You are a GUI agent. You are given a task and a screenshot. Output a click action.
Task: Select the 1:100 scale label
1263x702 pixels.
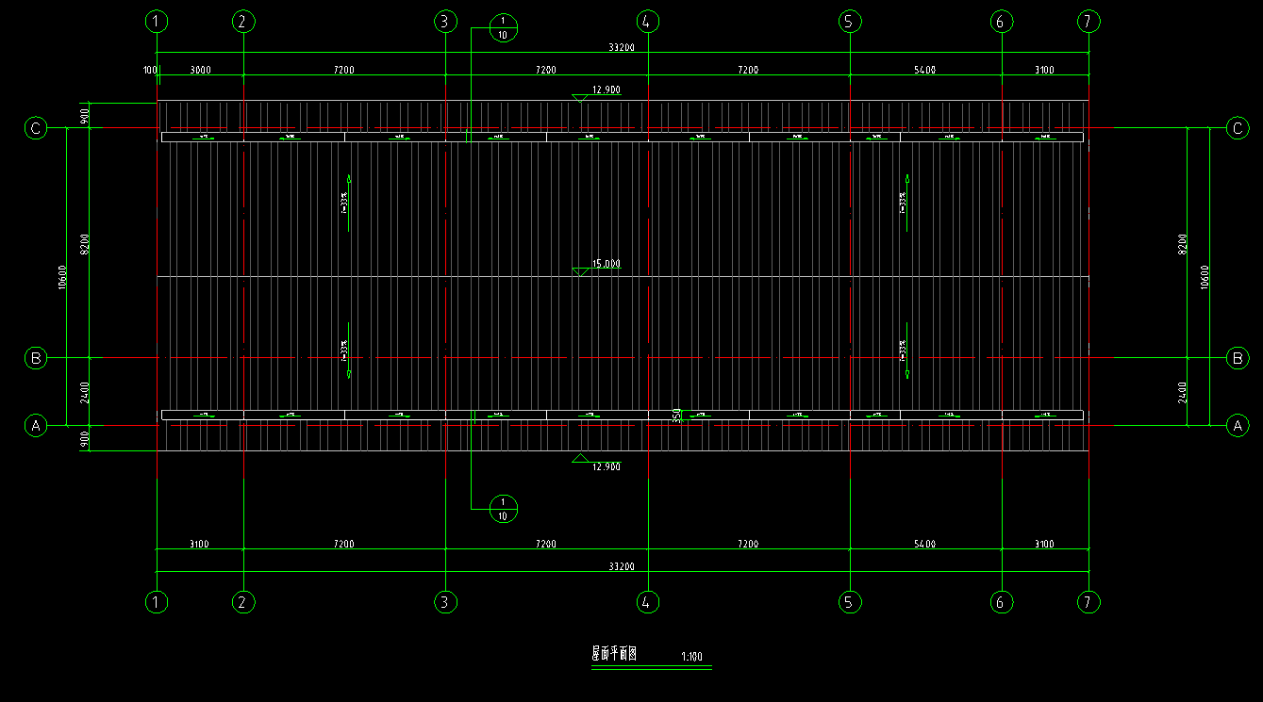(x=691, y=657)
